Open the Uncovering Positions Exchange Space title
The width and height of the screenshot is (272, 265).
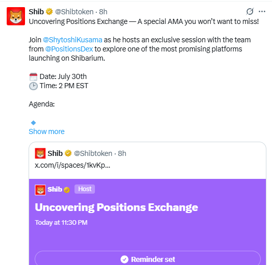(116, 207)
